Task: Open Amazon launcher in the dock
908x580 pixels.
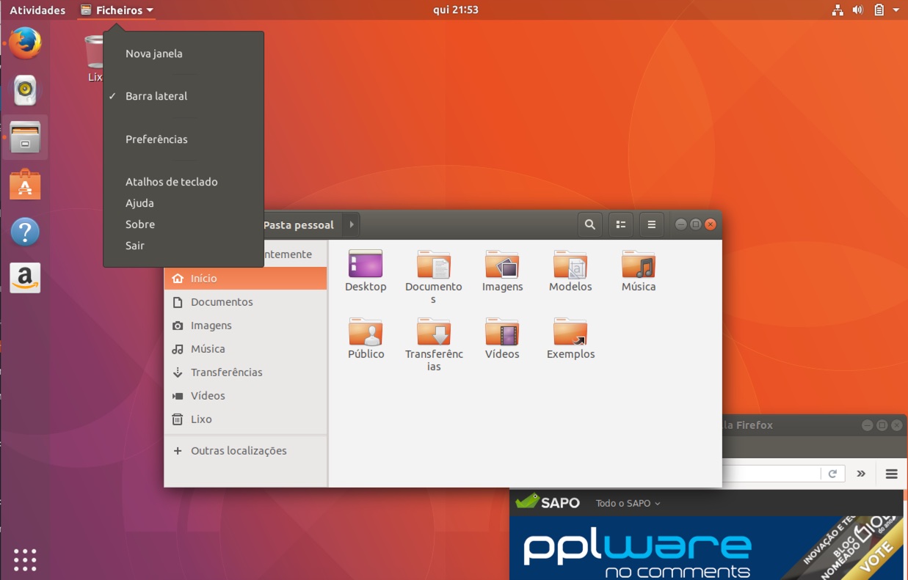Action: point(25,278)
